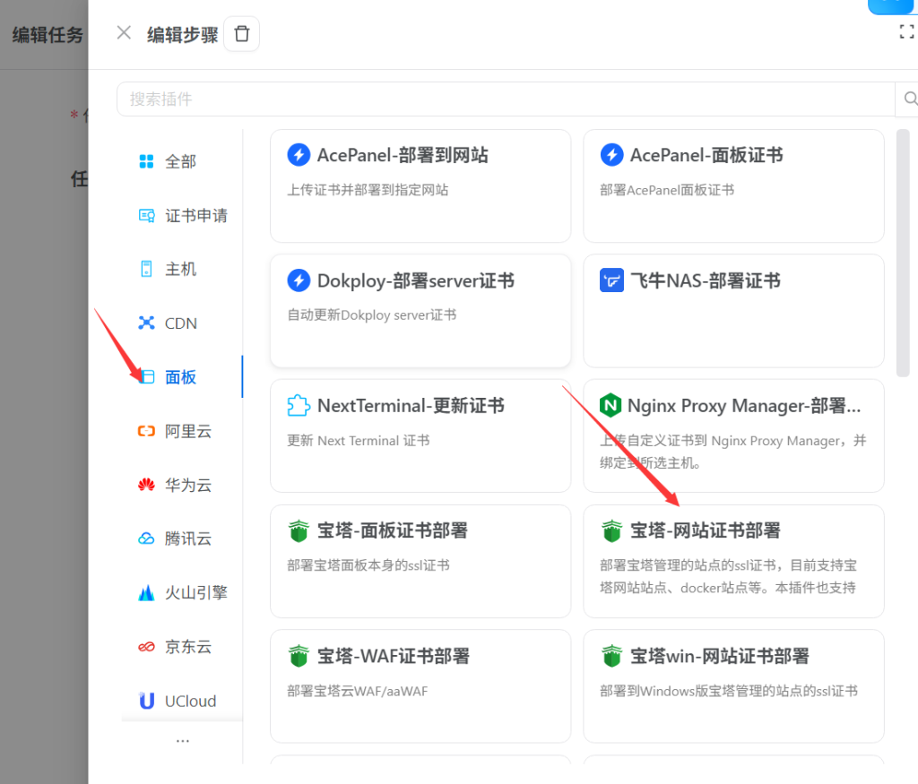Viewport: 918px width, 784px height.
Task: Toggle fullscreen for the edit step panel
Action: tap(906, 31)
